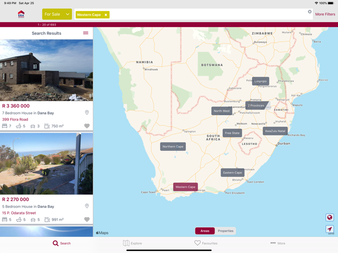338x253 pixels.
Task: Click the bed icon on the Flora Road listing
Action: point(4,126)
